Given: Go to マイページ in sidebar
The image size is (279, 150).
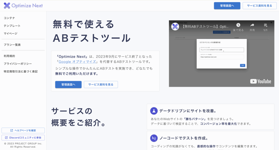Looking at the screenshot, I should [x=10, y=33].
